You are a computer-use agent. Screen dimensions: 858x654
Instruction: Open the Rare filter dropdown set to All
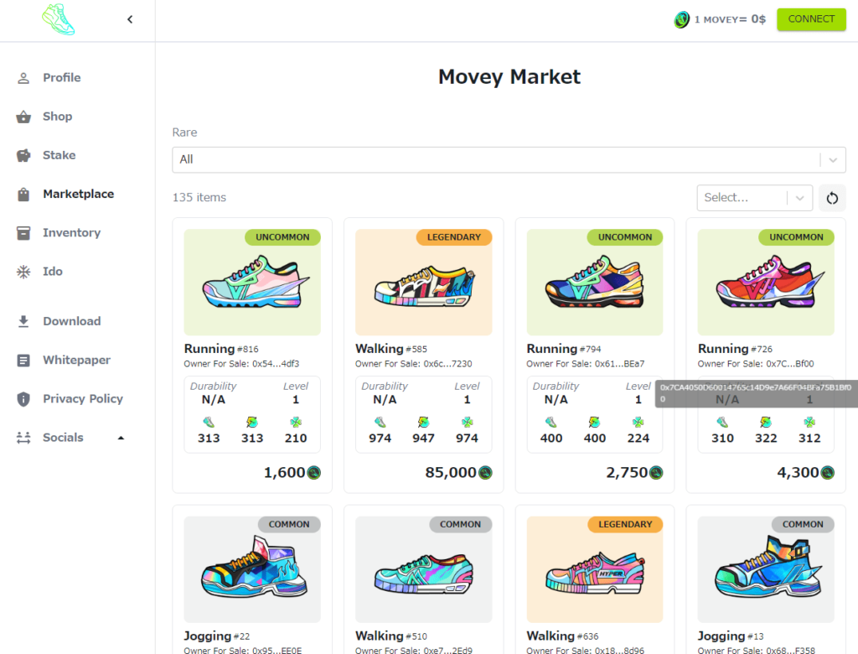509,159
